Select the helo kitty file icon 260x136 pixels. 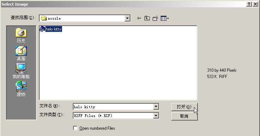(42, 29)
